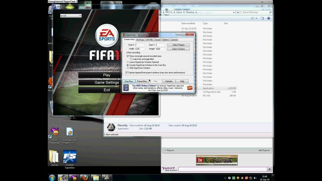Click the Select Region button
This screenshot has width=322, height=181.
coord(178,45)
